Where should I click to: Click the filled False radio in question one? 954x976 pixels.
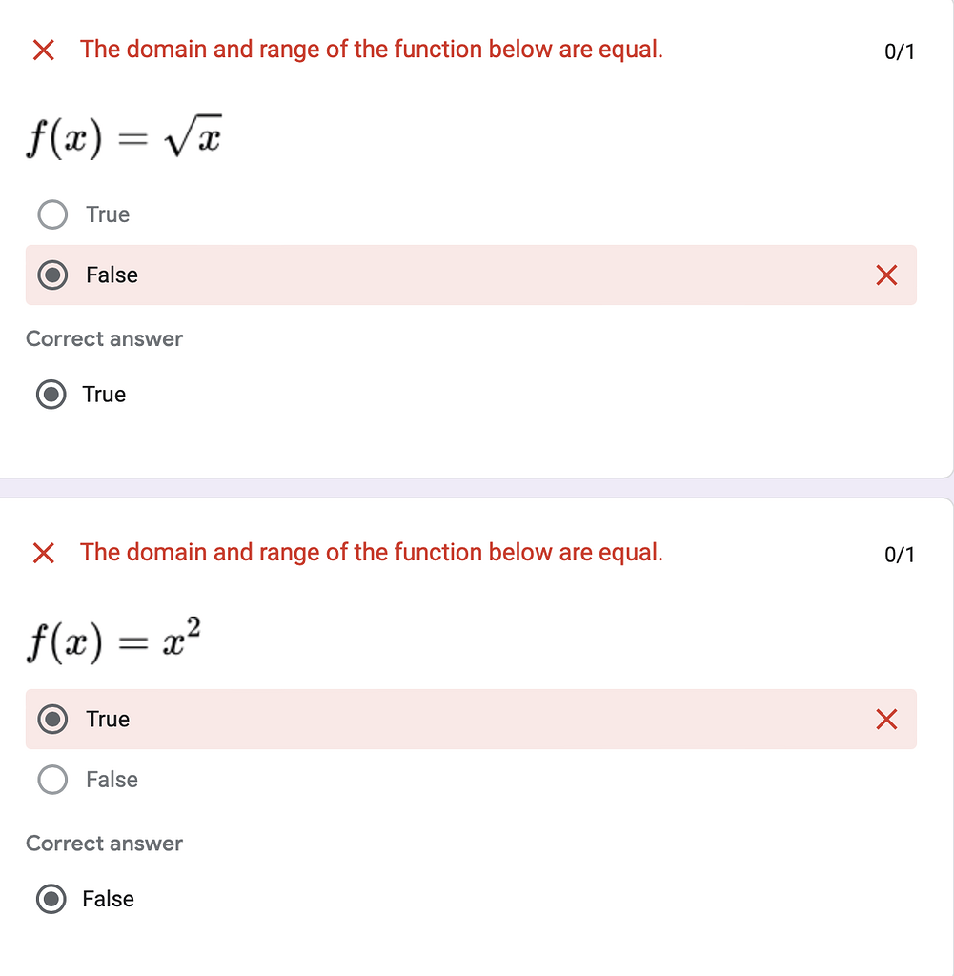tap(51, 274)
